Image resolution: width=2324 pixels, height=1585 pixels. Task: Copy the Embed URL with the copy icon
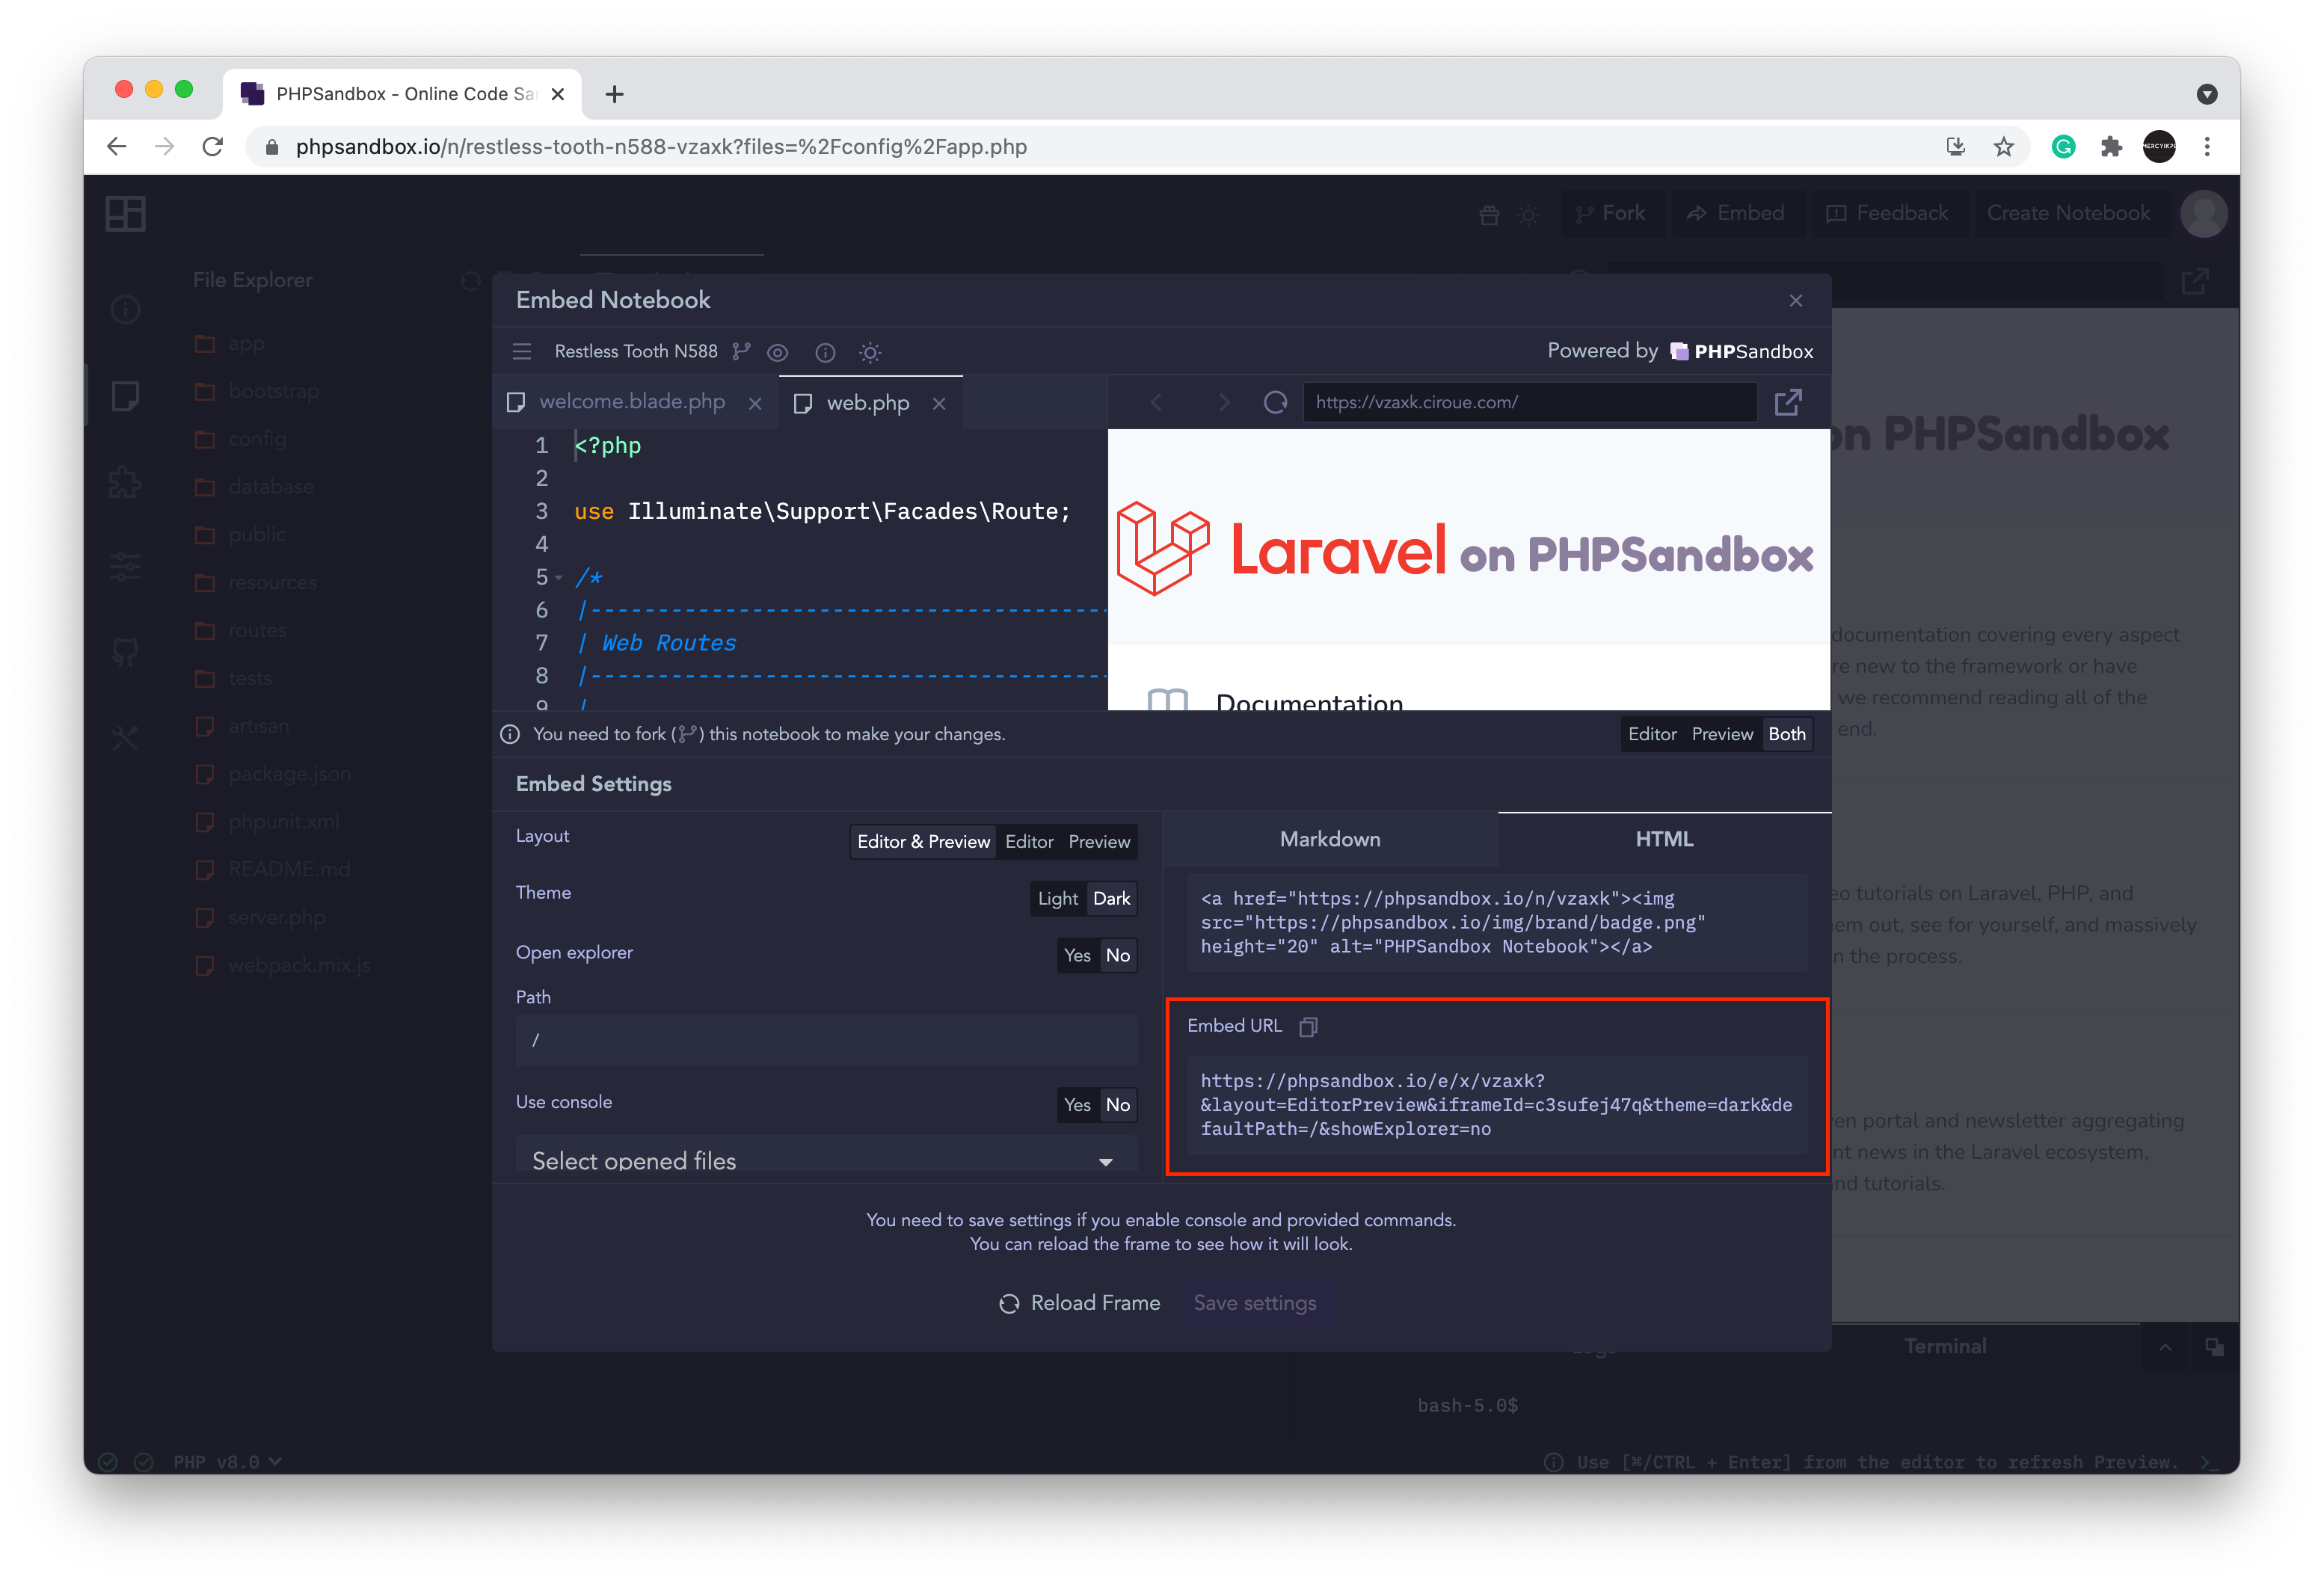click(x=1307, y=1026)
